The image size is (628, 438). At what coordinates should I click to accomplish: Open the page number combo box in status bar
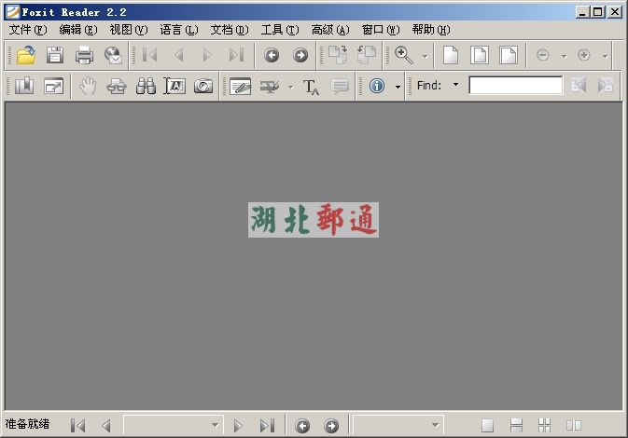[x=174, y=425]
